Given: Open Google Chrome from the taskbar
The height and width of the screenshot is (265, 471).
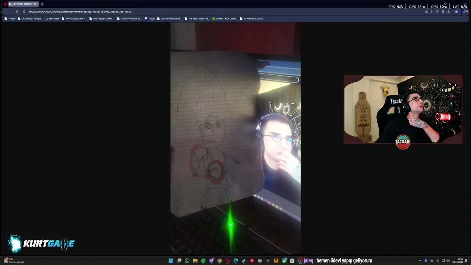Looking at the screenshot, I should (x=219, y=261).
